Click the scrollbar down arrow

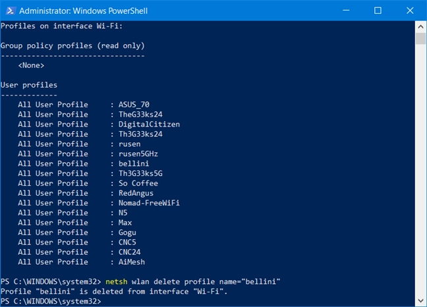click(x=420, y=300)
